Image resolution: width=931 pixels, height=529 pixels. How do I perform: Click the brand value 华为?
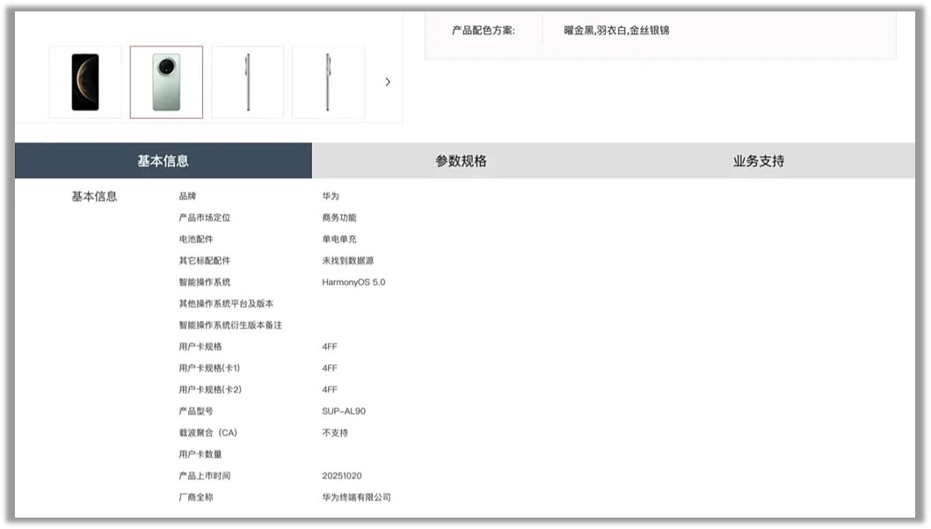[331, 196]
